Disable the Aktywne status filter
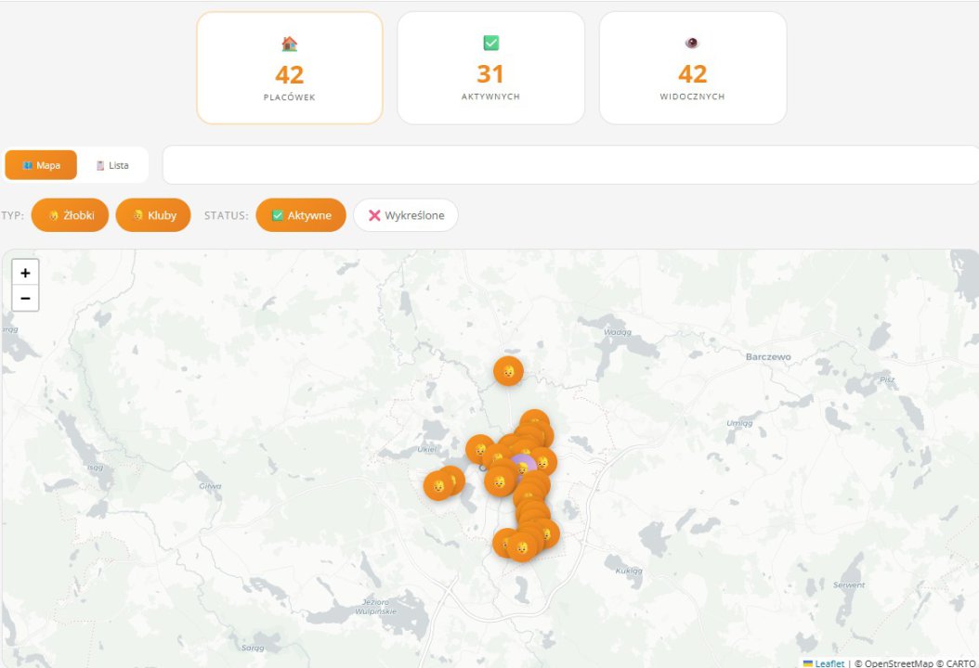Viewport: 979px width, 668px height. pos(301,215)
